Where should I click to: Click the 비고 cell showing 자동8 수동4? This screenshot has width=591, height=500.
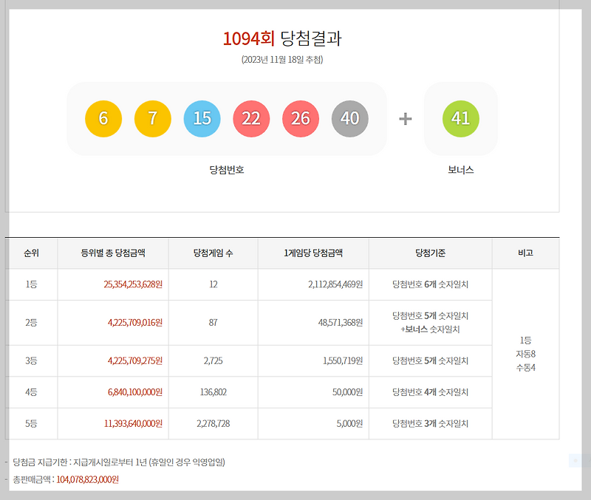click(x=526, y=354)
